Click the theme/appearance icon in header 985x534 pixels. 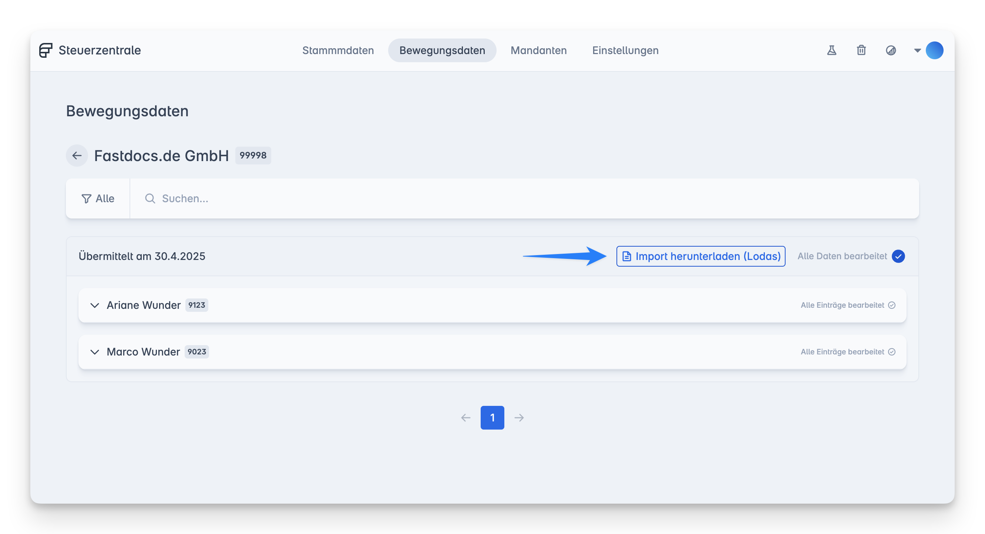coord(891,50)
